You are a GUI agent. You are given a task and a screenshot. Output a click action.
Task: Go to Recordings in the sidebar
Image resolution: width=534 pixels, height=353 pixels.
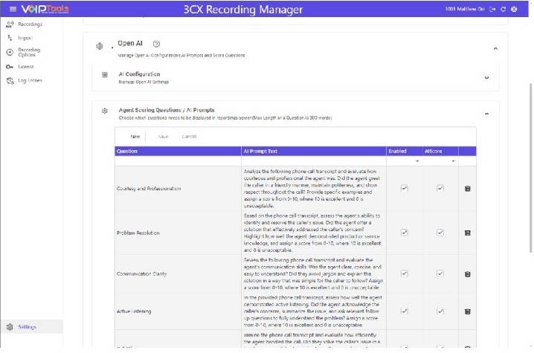pos(30,25)
